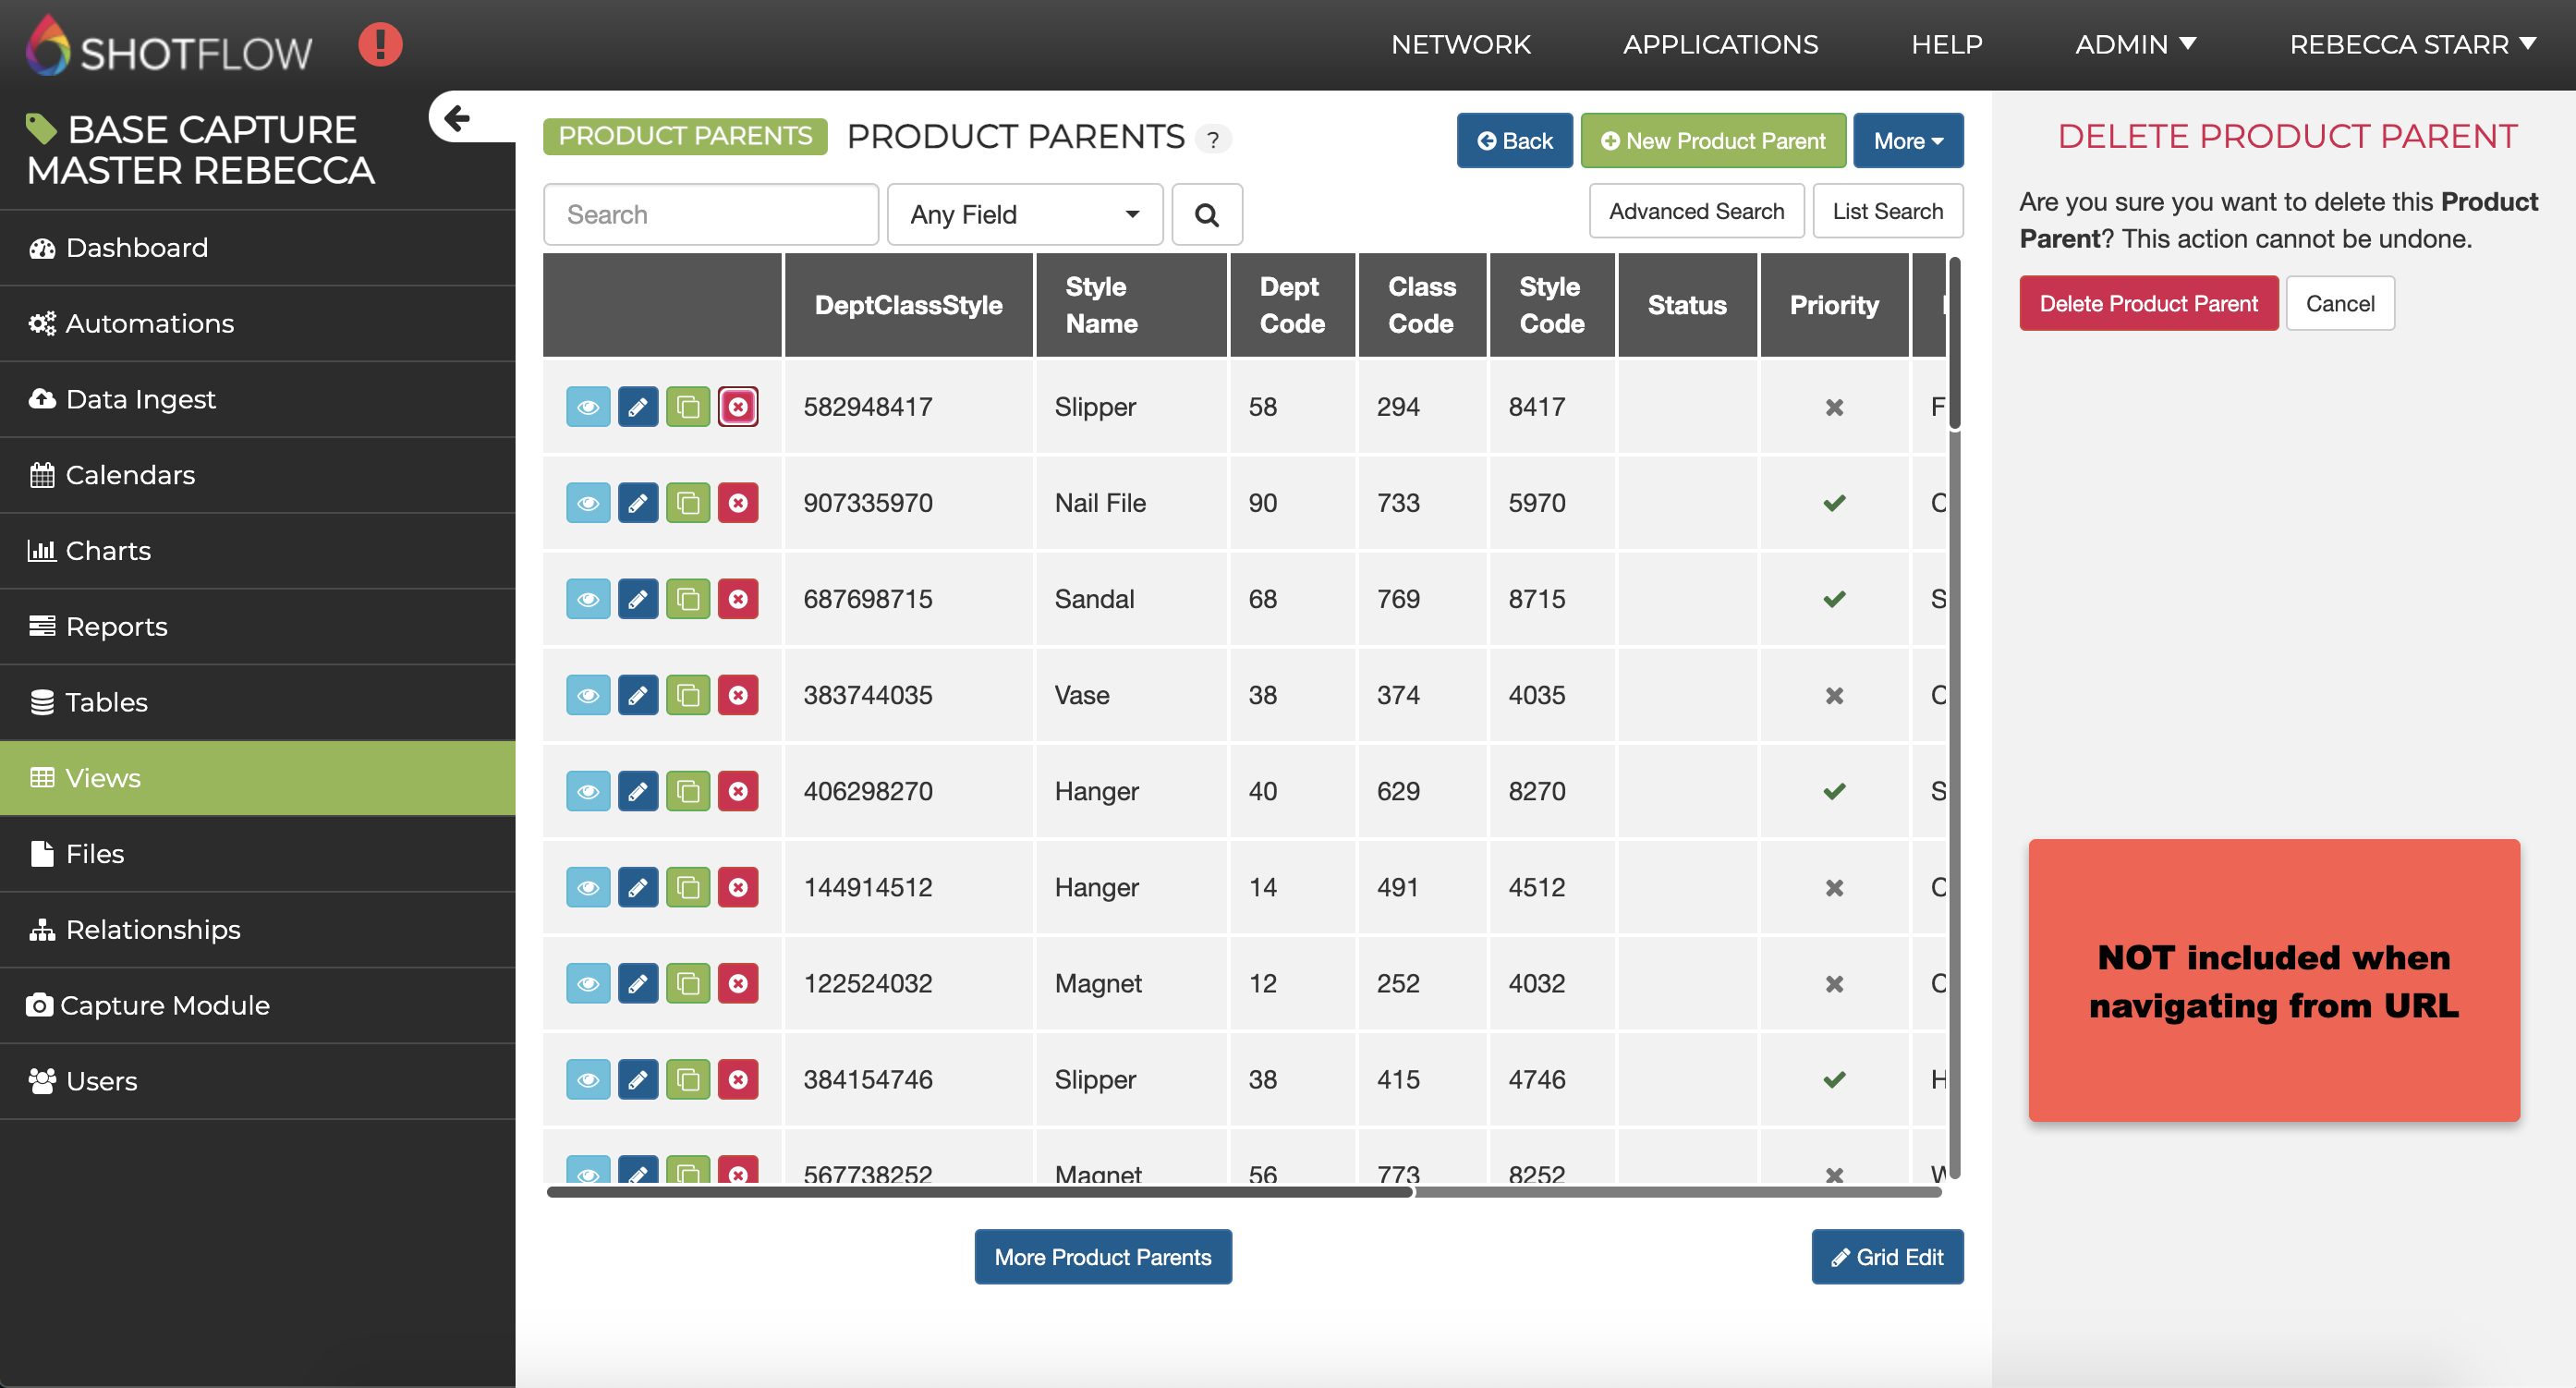Edit the Magnet 122524032 row pencil icon
The height and width of the screenshot is (1388, 2576).
point(637,983)
